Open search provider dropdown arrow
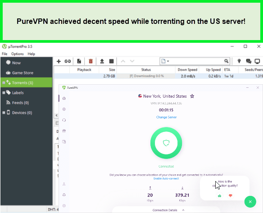The height and width of the screenshot is (213, 263). click(x=168, y=61)
